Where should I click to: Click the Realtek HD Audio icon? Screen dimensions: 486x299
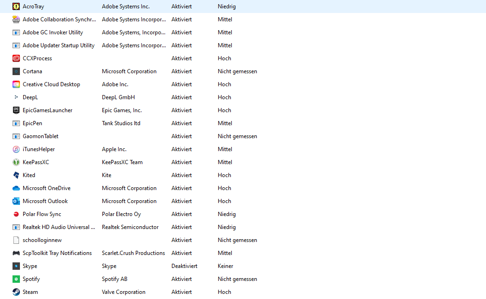(16, 227)
